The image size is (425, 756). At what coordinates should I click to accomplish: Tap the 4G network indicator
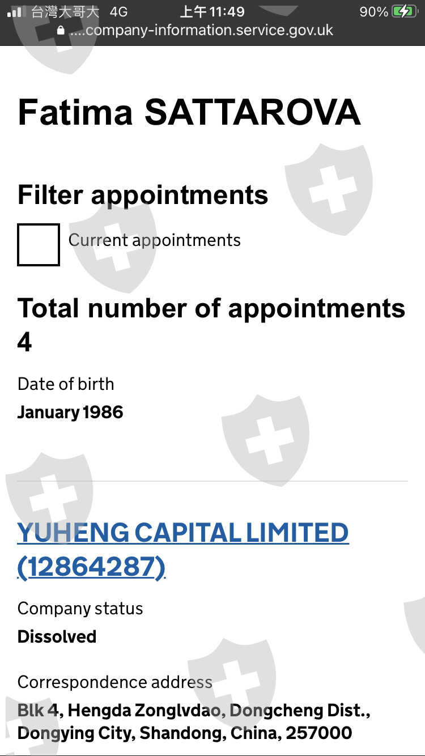pyautogui.click(x=118, y=12)
